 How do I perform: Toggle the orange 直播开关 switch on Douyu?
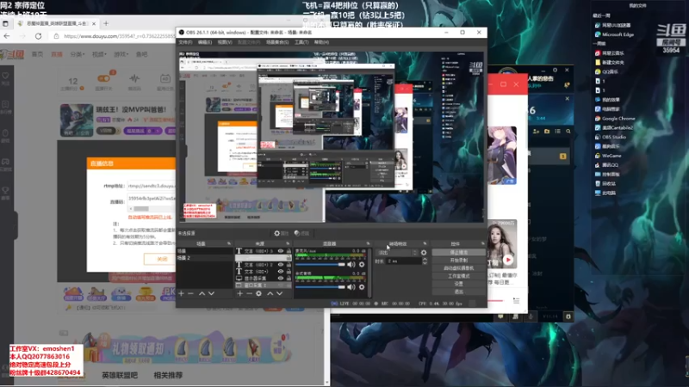(x=103, y=78)
